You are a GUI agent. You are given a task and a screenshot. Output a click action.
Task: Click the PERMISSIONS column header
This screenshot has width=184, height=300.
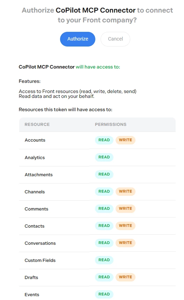(111, 124)
